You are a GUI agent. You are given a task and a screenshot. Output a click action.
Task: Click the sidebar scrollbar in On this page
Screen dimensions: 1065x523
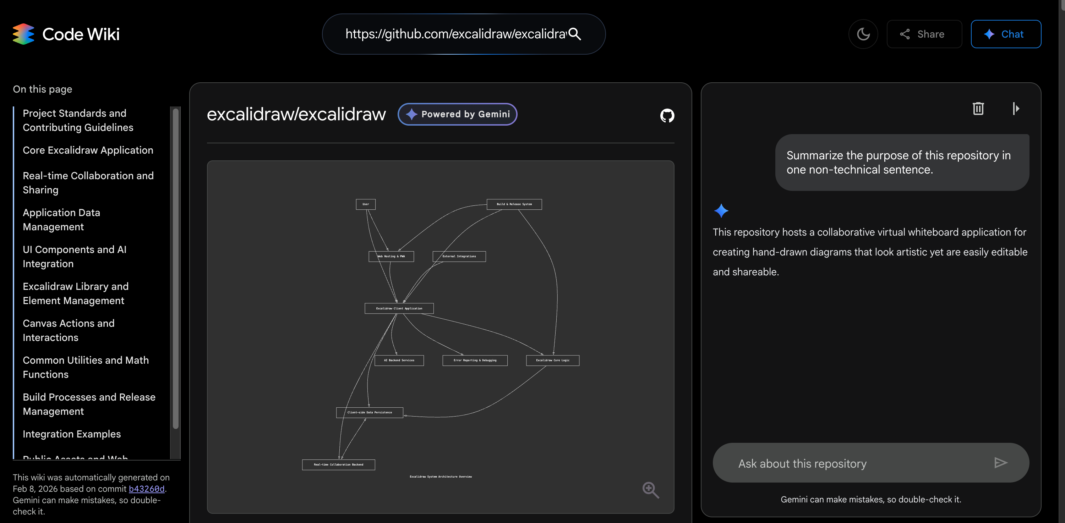coord(175,269)
